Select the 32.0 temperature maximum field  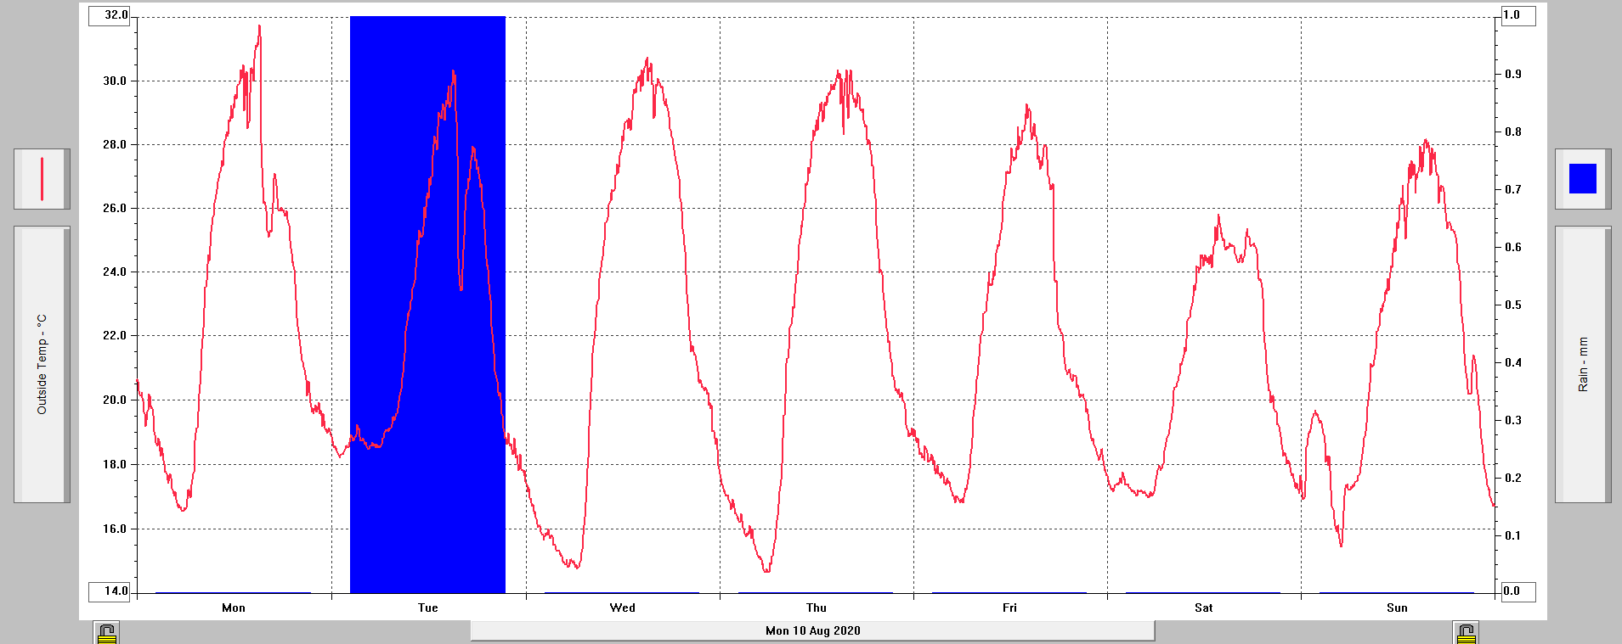110,15
